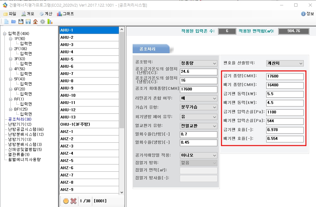The width and height of the screenshot is (316, 207).
Task: Click the 급기 풍량[CMH] input field
Action: (x=284, y=76)
